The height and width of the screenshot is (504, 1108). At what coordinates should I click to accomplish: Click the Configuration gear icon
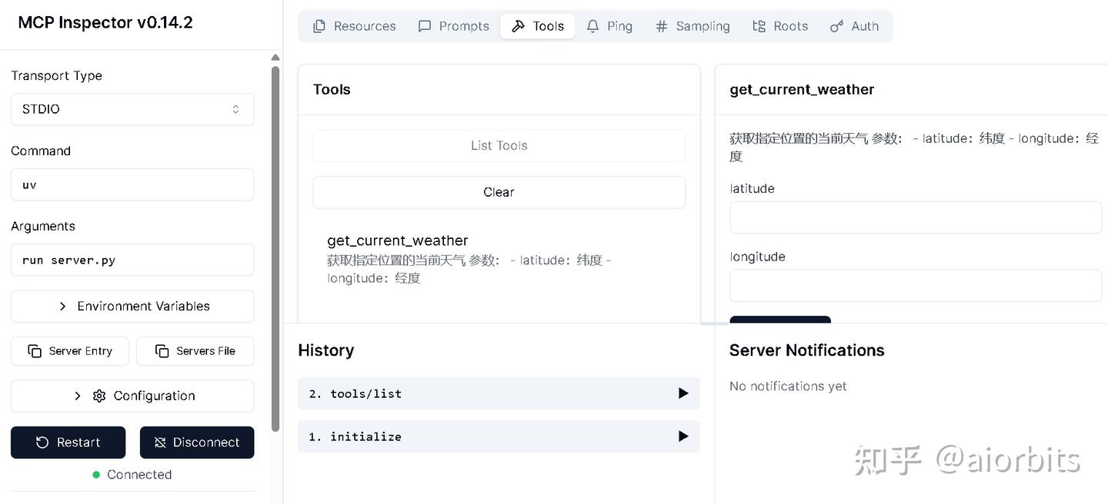(99, 396)
